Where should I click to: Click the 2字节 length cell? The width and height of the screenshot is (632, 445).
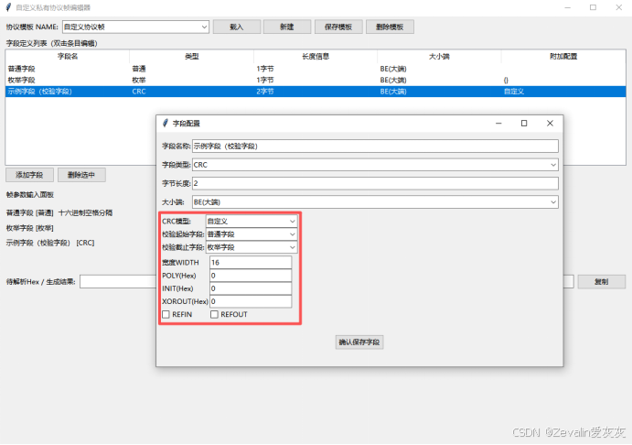pyautogui.click(x=265, y=92)
